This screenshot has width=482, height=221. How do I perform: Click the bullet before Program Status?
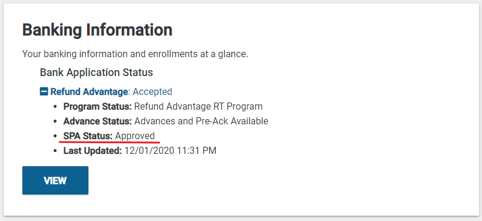pos(55,107)
